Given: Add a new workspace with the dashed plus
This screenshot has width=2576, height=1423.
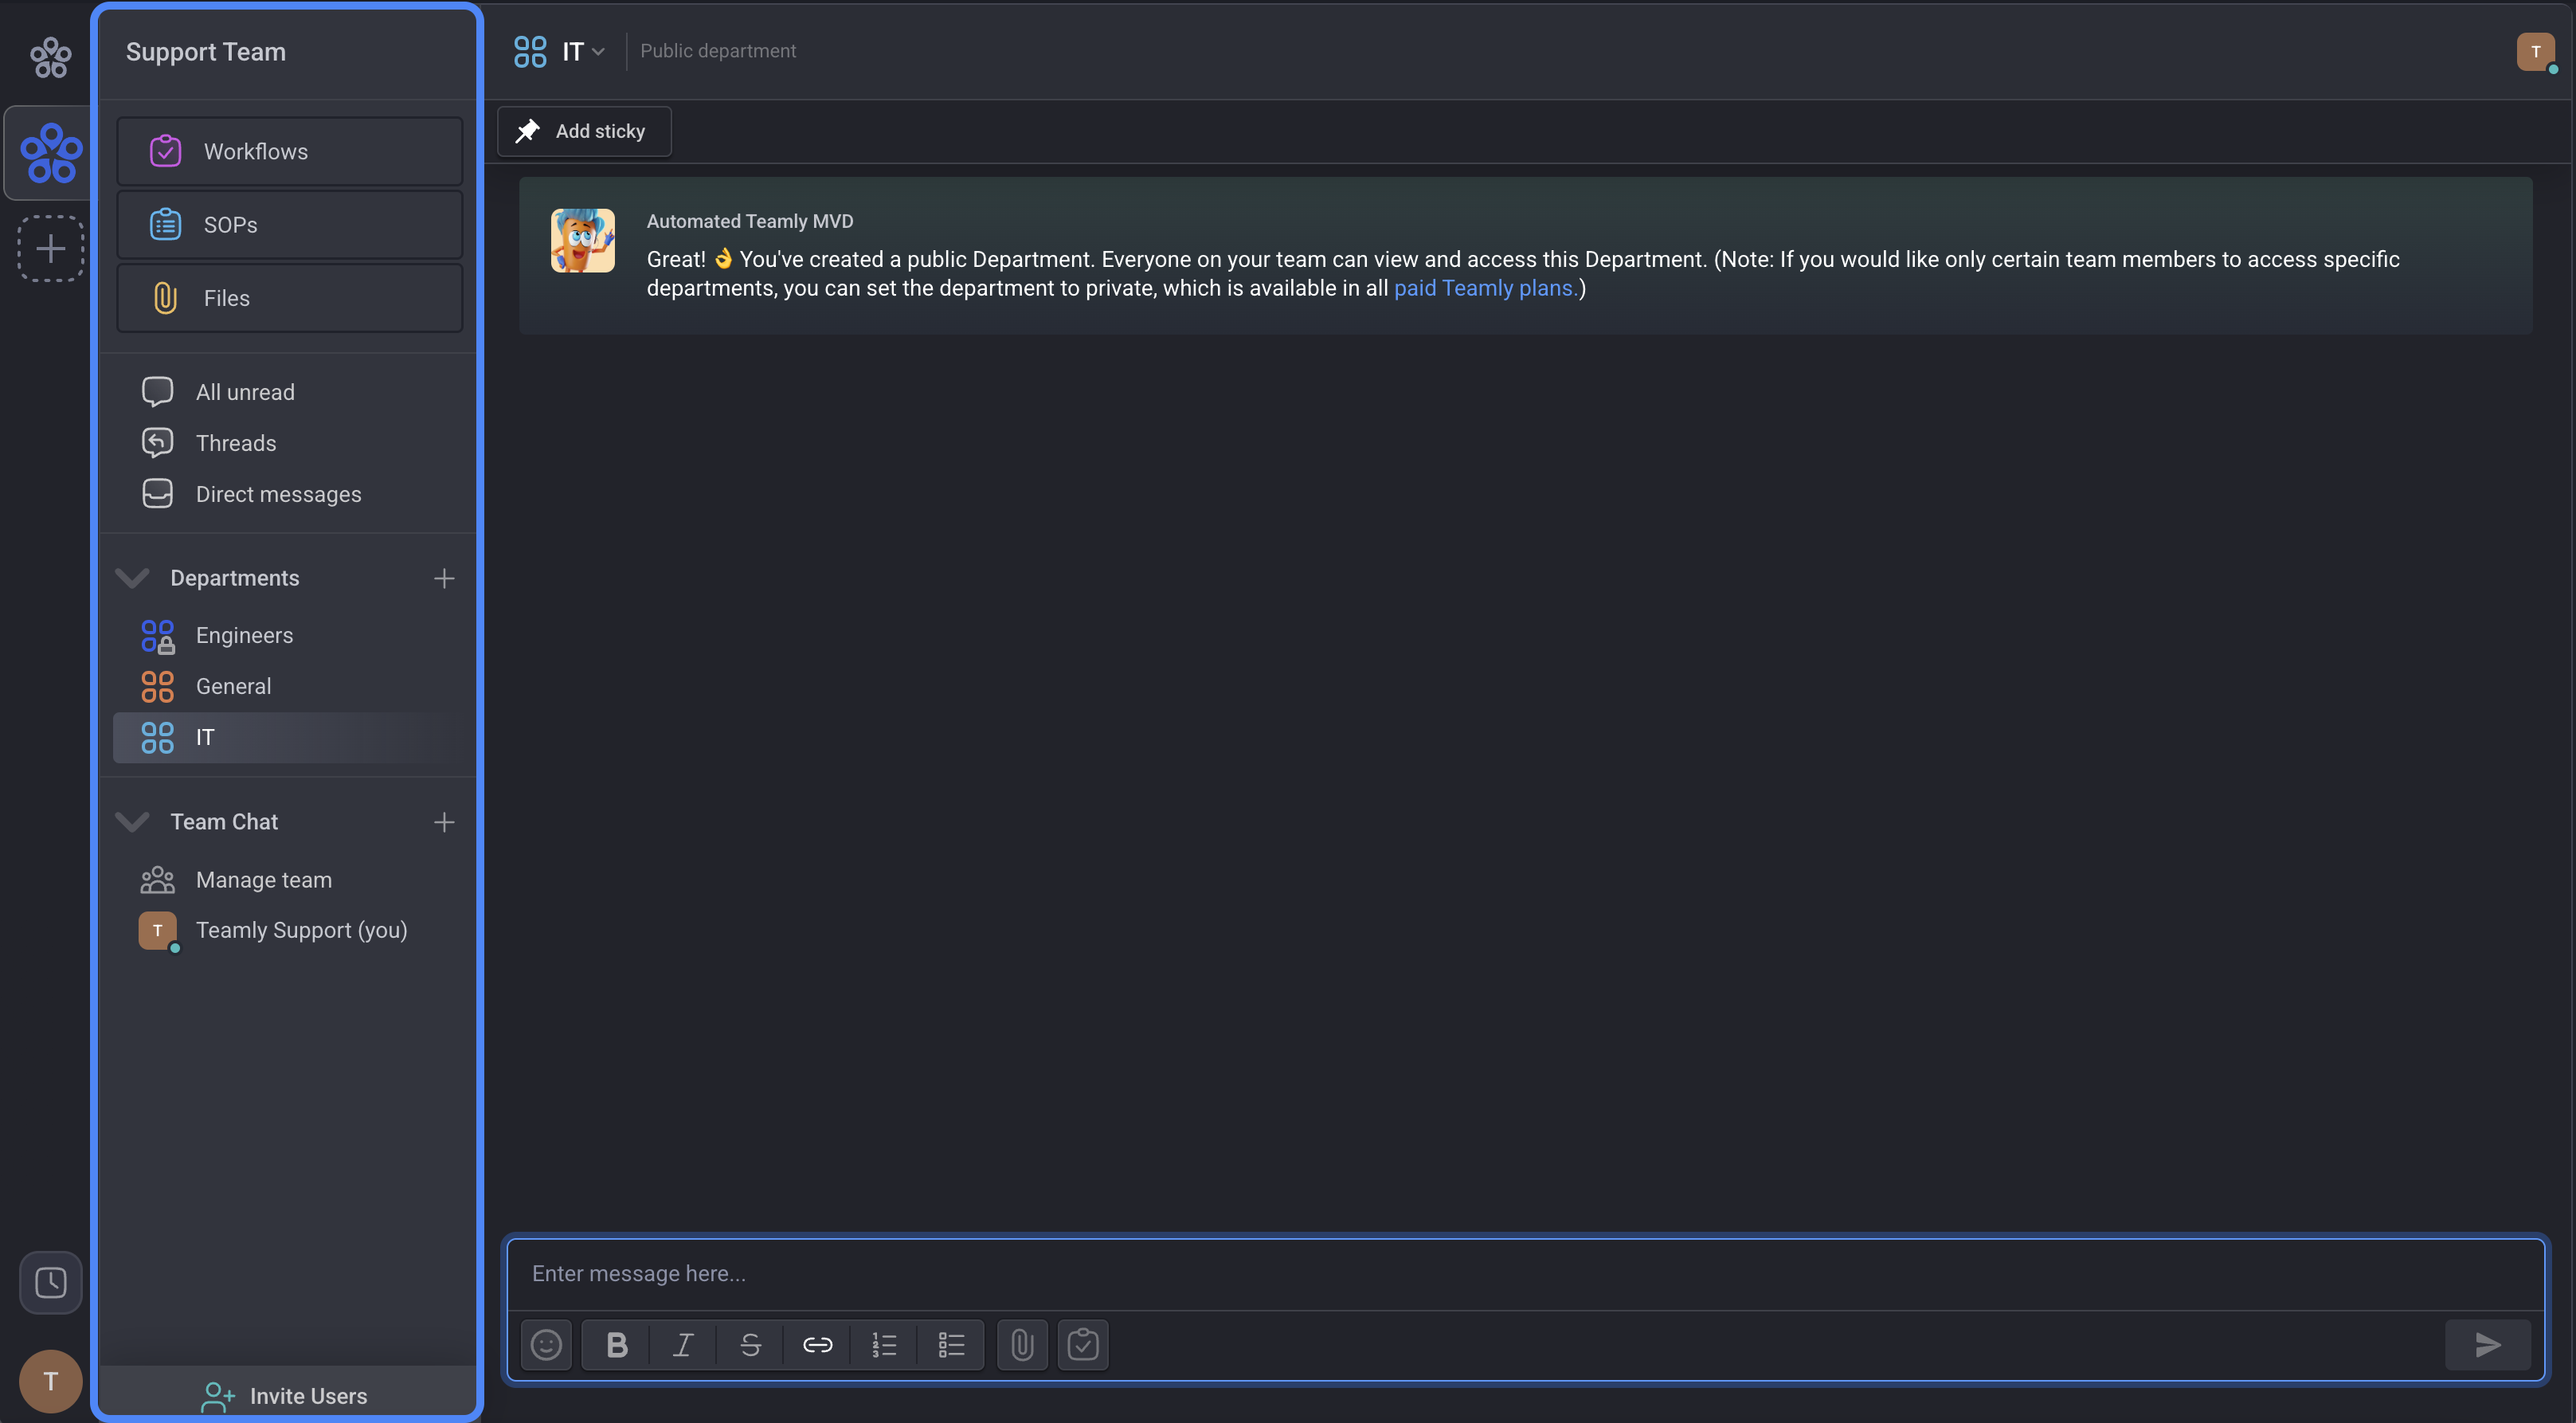Looking at the screenshot, I should click(x=51, y=248).
